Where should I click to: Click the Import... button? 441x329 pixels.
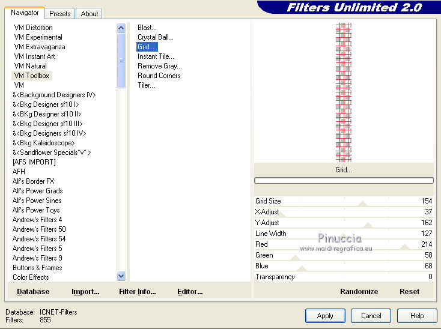[x=85, y=292]
